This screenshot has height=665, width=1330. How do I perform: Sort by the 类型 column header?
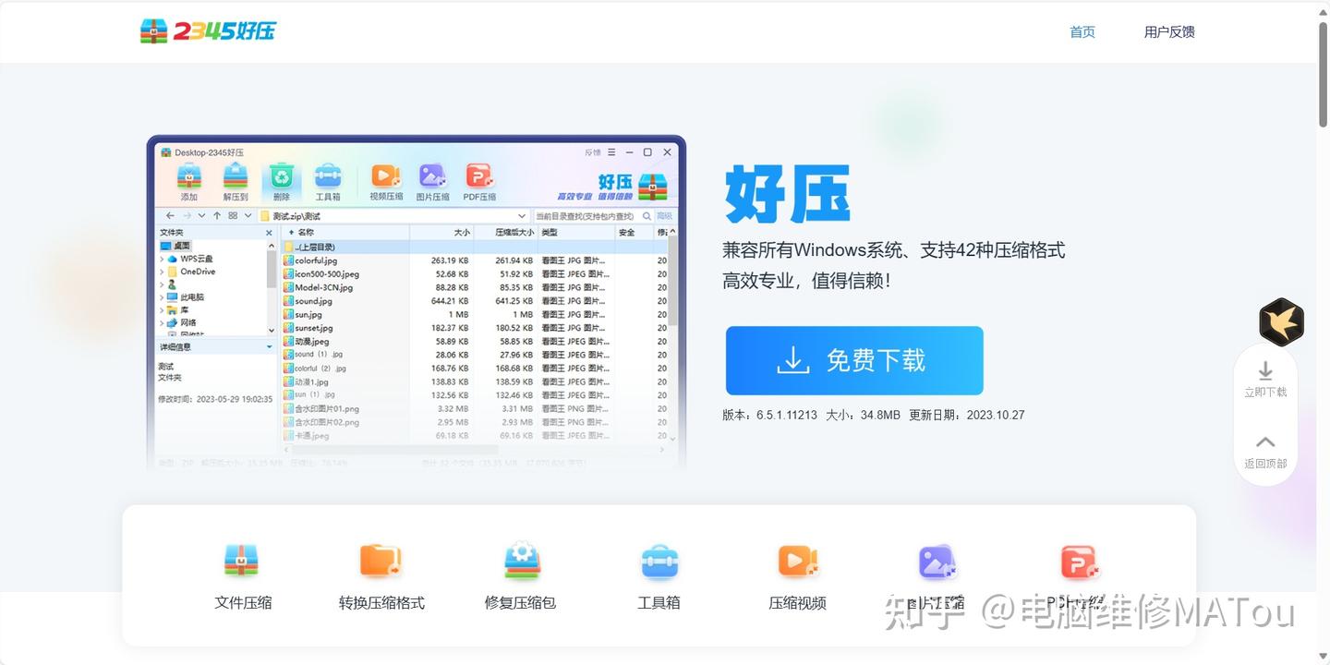(576, 233)
